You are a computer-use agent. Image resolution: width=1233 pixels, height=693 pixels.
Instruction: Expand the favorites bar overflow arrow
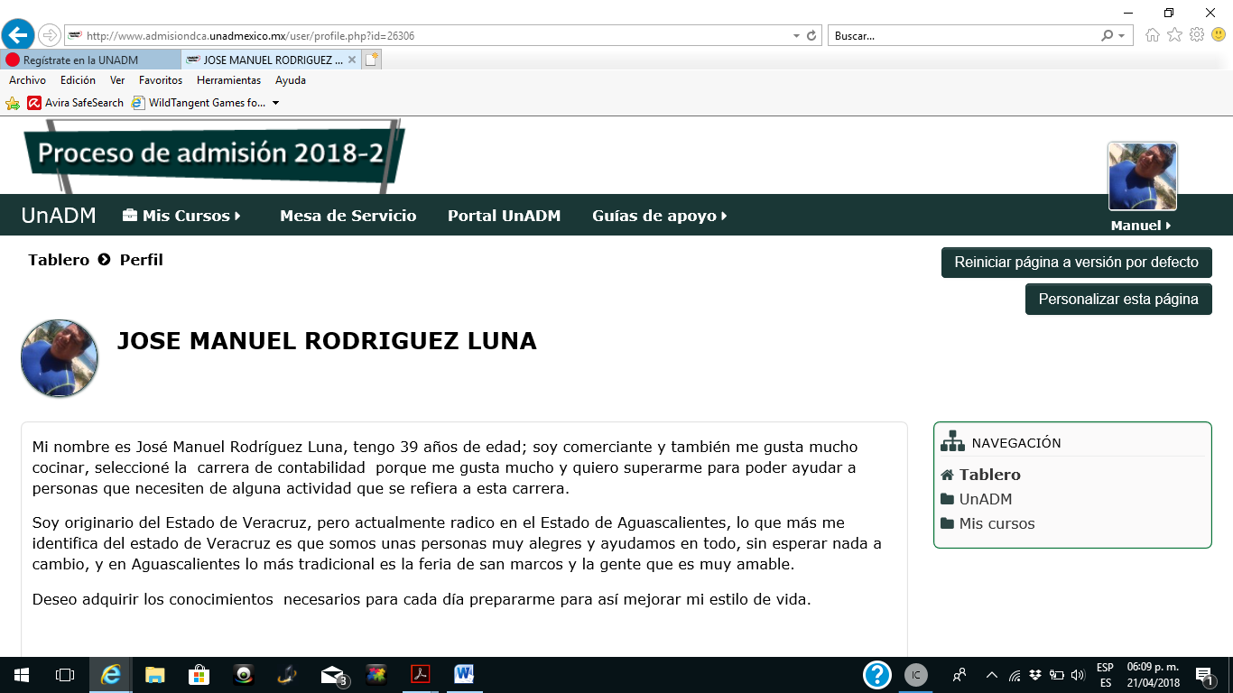tap(275, 103)
